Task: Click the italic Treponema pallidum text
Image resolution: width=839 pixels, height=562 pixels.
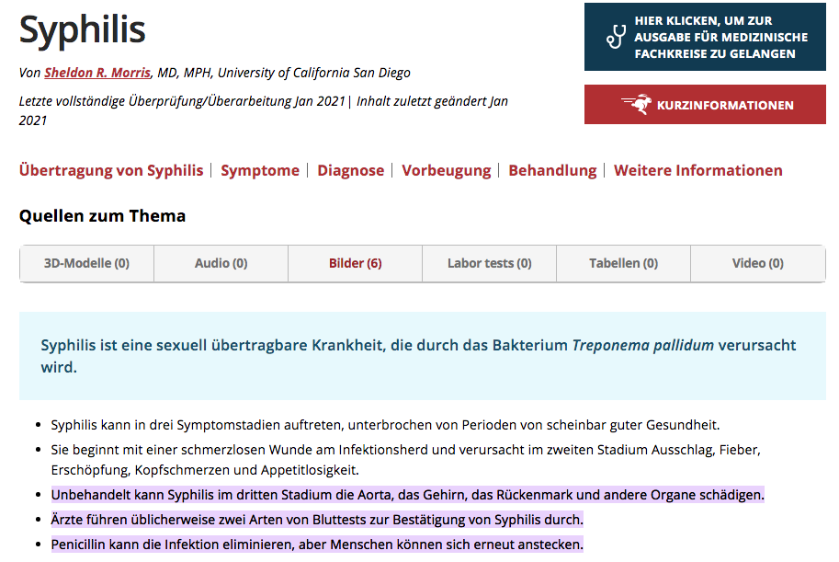Action: coord(642,346)
